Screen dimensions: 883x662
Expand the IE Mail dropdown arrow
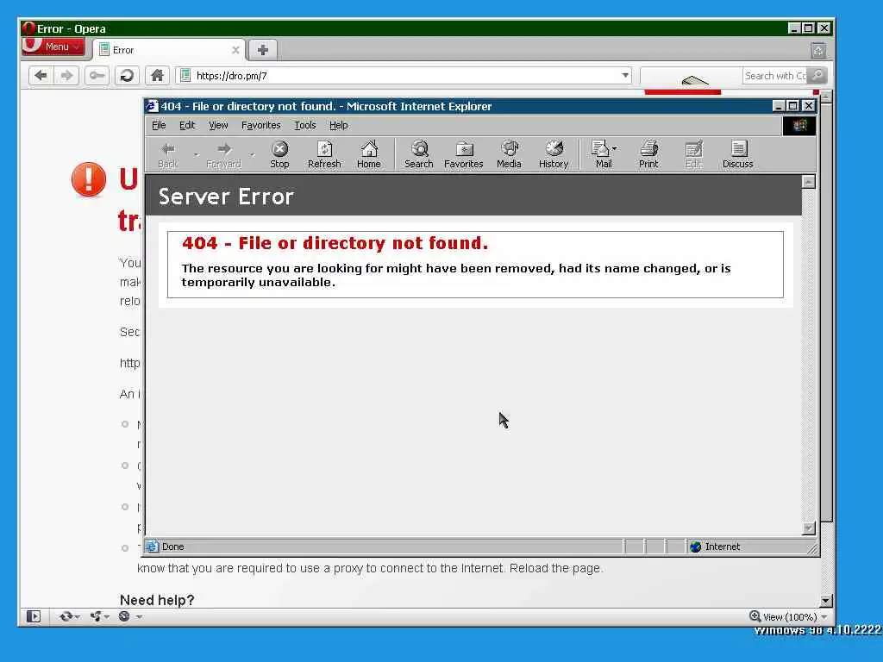tap(614, 148)
